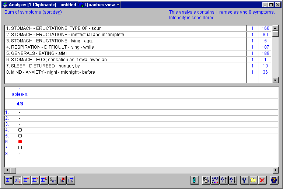Click the red X delete icon
283x189 pixels.
click(x=262, y=180)
